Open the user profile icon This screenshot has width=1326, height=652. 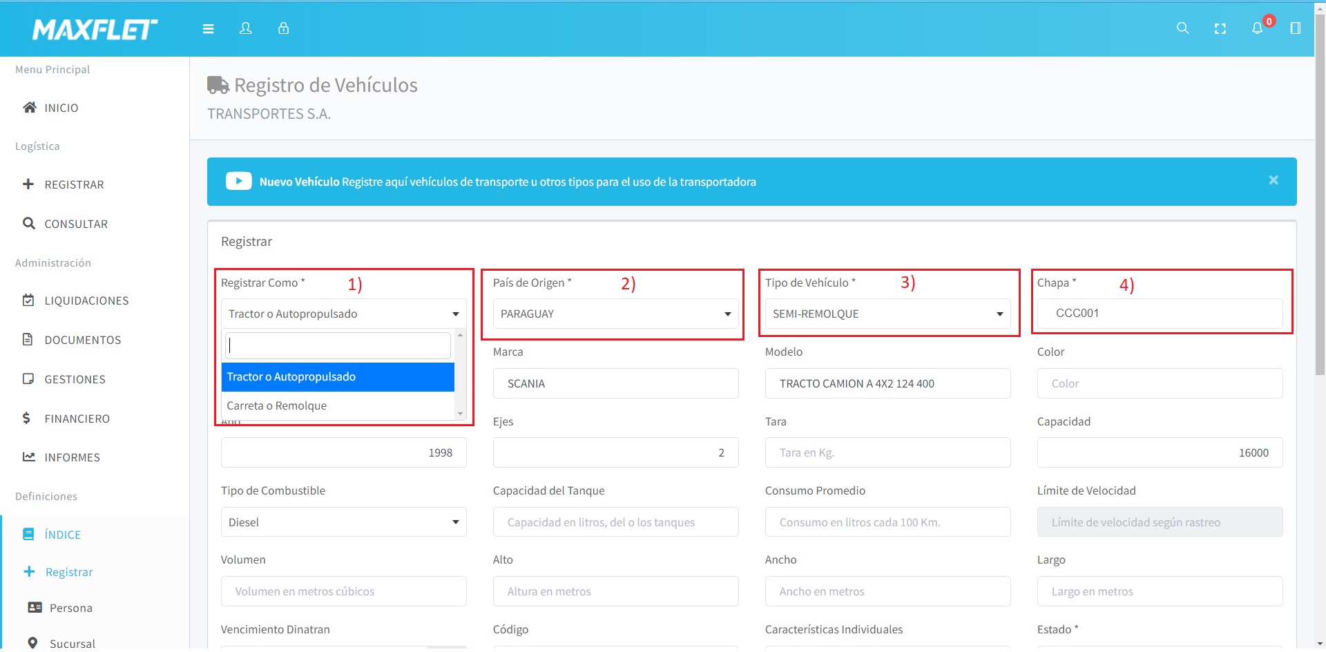(245, 28)
